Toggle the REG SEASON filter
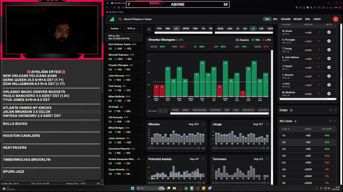Screen dimensions: 343x192 pyautogui.click(x=199, y=110)
